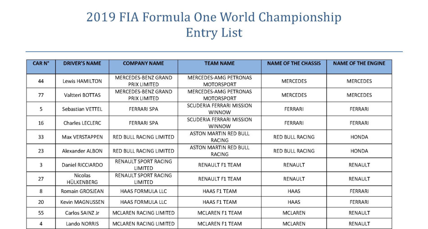Select the Lando NORRIS driver cell
This screenshot has height=229, width=428.
(x=82, y=224)
